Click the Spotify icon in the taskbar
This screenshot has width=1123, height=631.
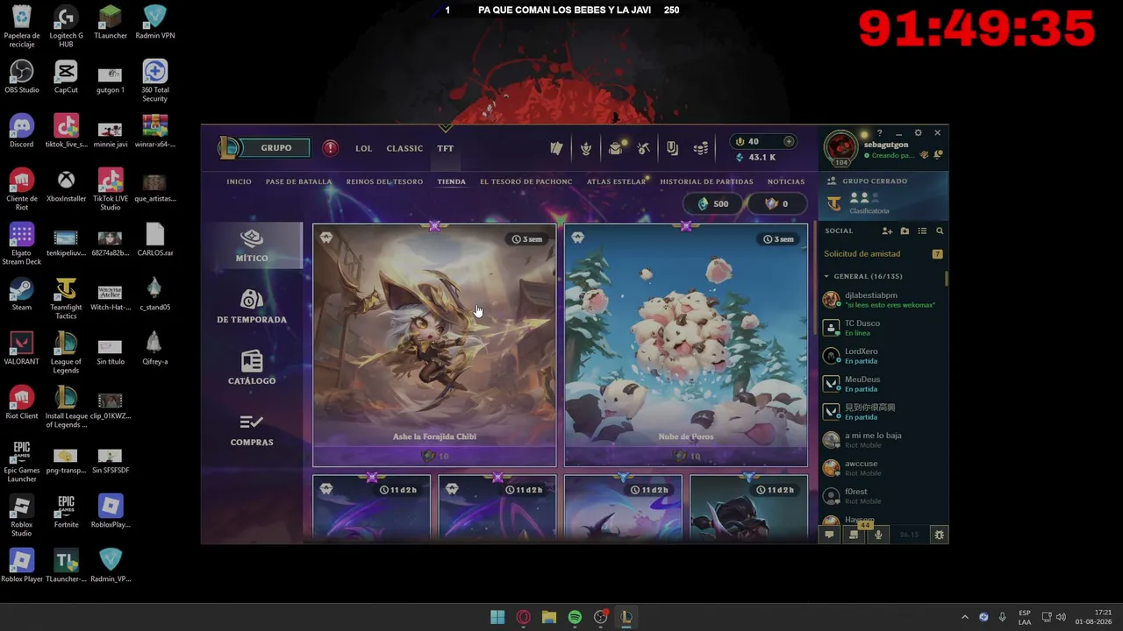575,617
